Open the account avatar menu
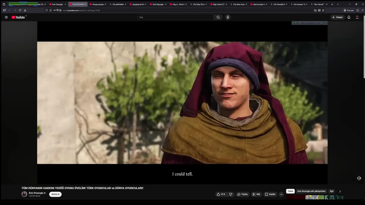 [357, 17]
